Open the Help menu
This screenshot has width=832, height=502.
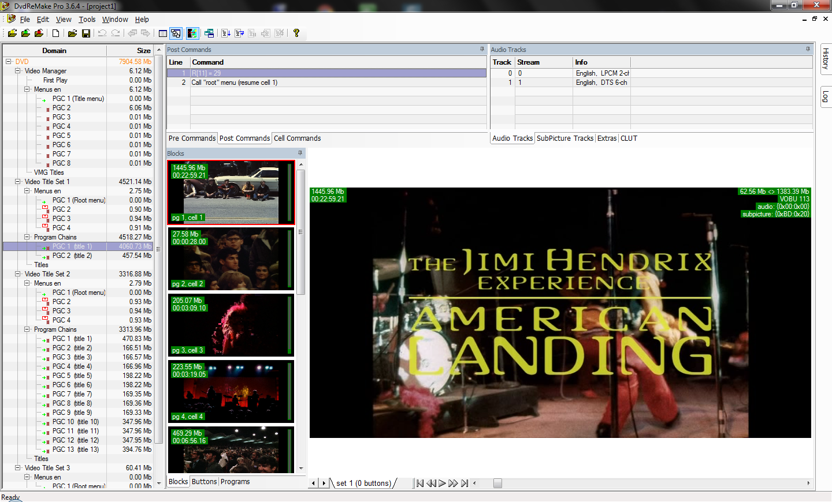[x=142, y=19]
